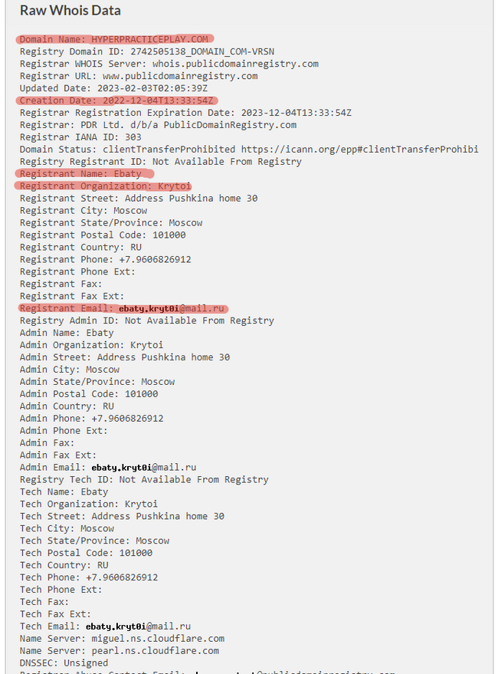Click the highlighted Creation Date line
498x674 pixels.
click(x=118, y=100)
